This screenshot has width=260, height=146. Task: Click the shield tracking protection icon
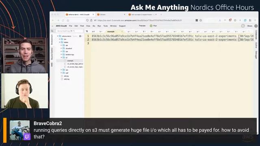tap(87, 20)
